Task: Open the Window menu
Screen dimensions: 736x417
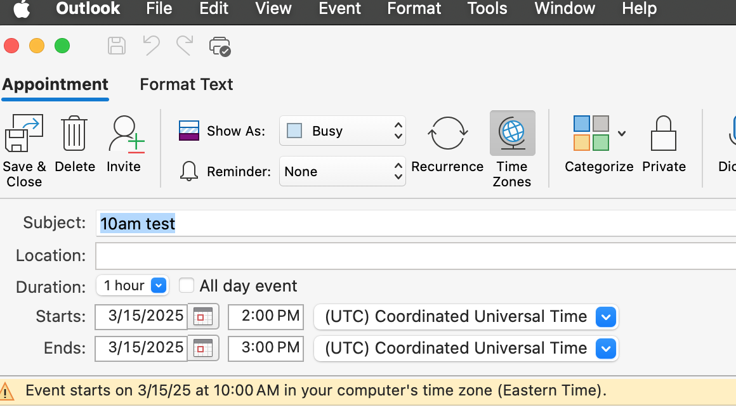Action: [565, 8]
